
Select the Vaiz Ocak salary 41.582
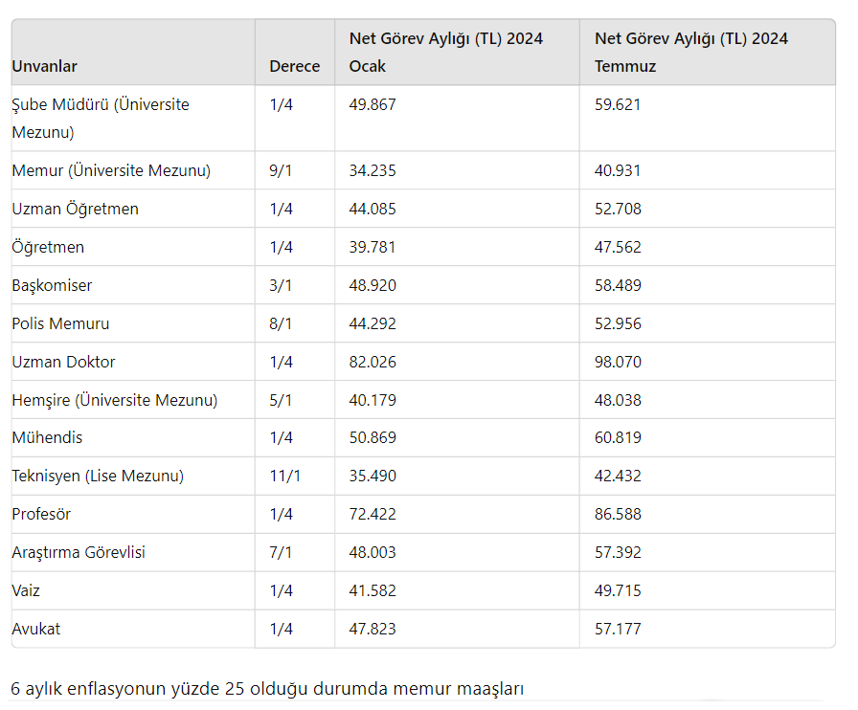(x=373, y=590)
